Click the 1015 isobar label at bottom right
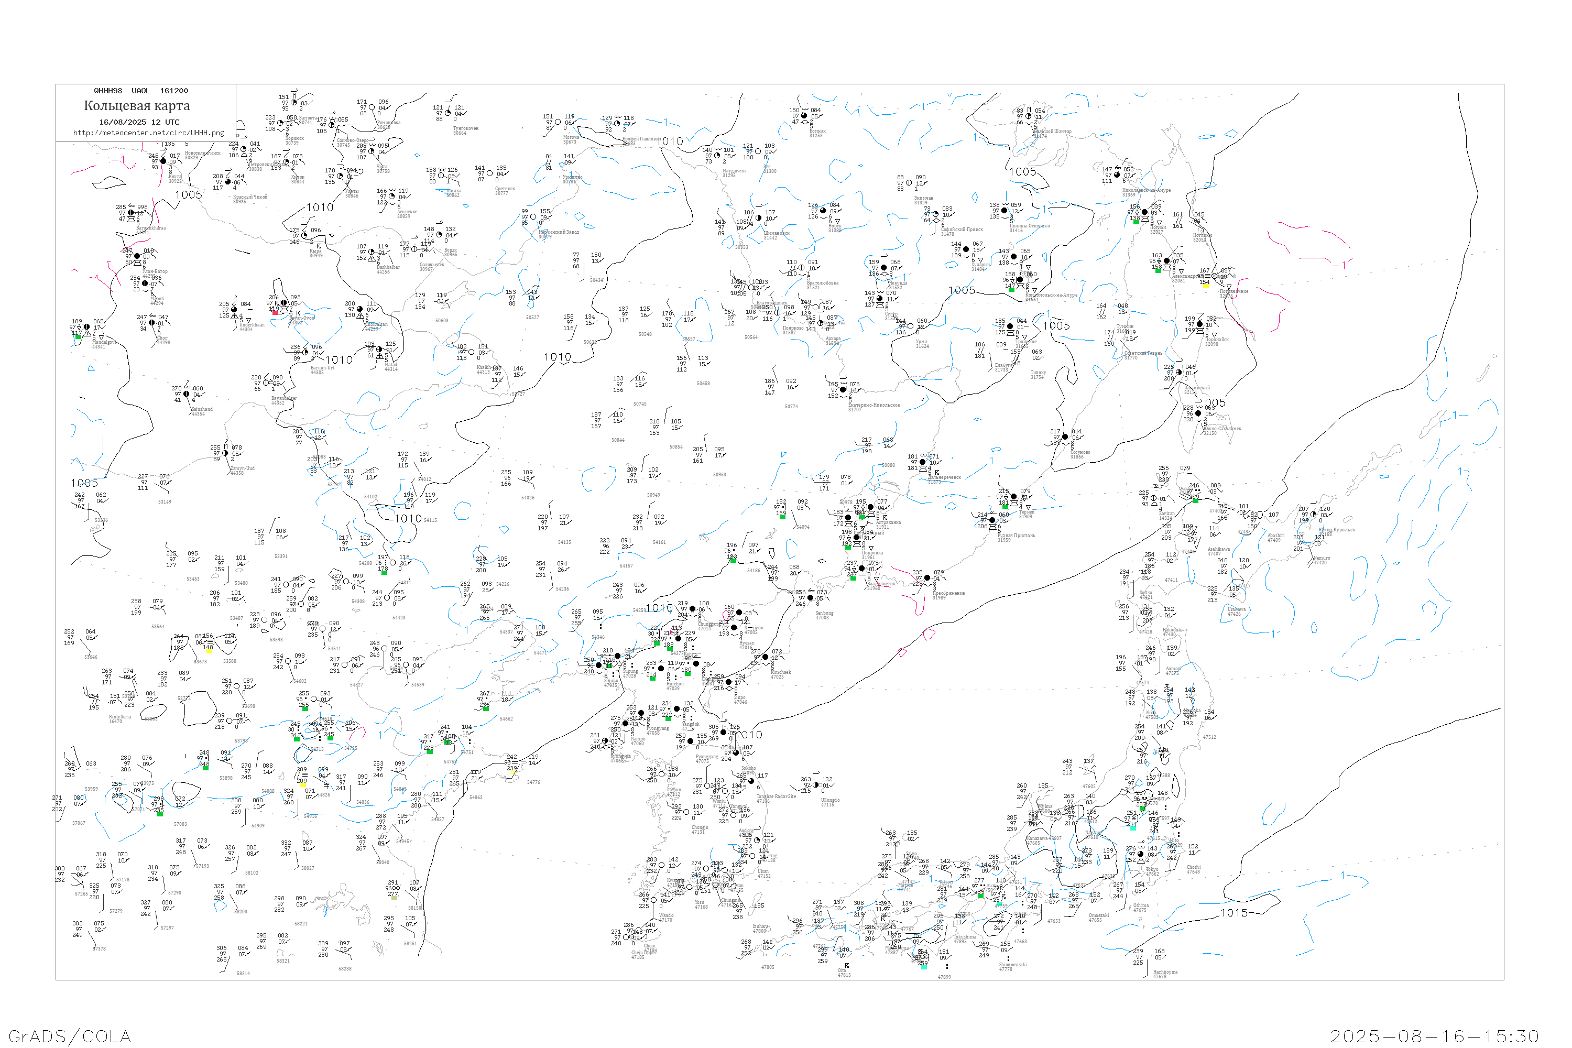Viewport: 1572px width, 1048px height. 1234,913
